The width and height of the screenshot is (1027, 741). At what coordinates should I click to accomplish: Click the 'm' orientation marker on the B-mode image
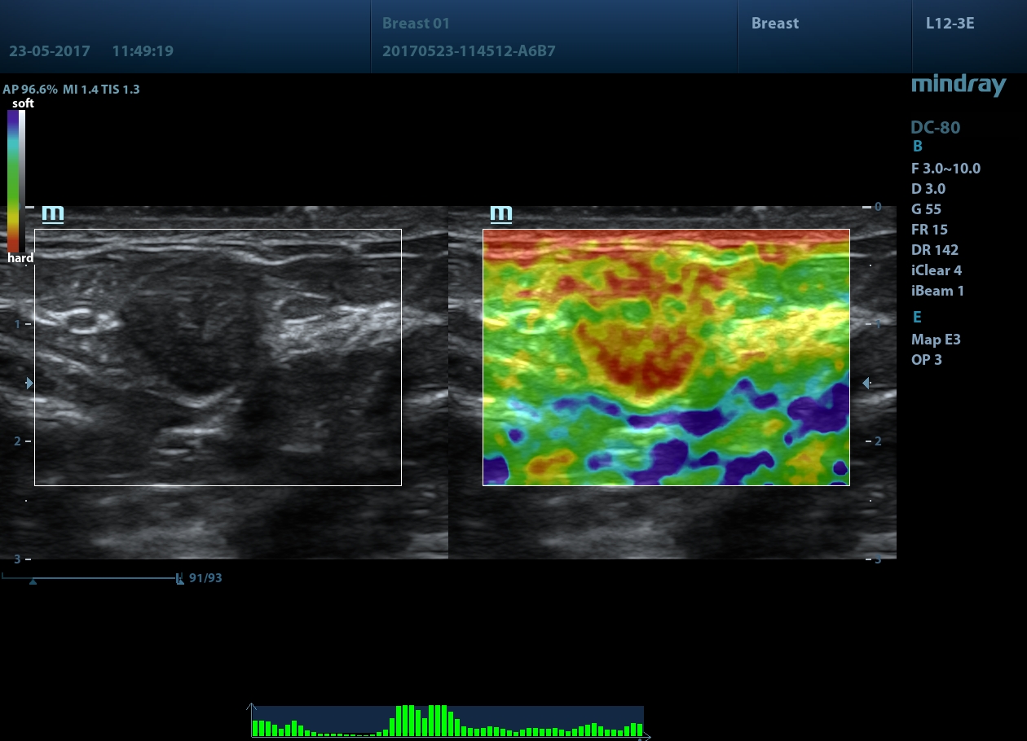[53, 214]
